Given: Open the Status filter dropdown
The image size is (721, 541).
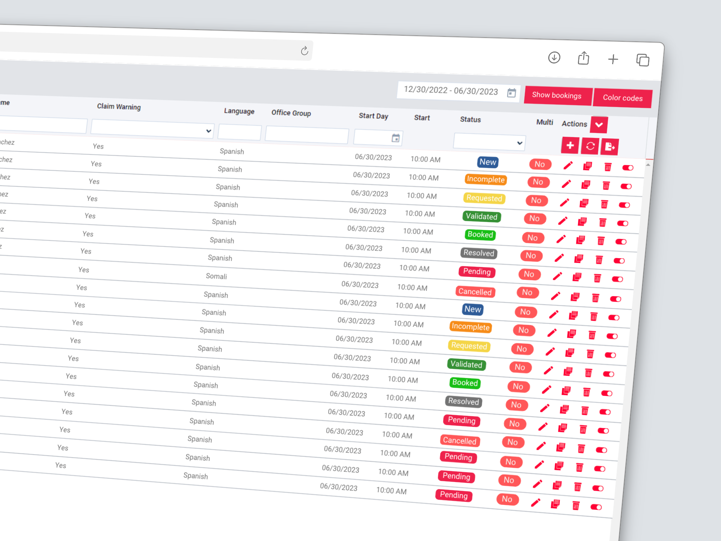Looking at the screenshot, I should [x=489, y=142].
